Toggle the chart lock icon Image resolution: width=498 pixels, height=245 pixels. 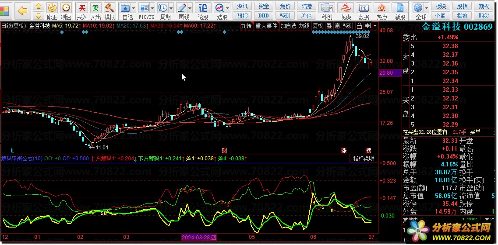point(360,26)
